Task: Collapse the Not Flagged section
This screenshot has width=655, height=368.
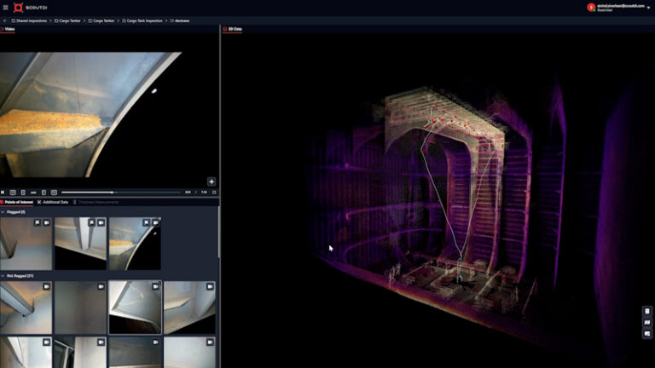Action: coord(3,276)
